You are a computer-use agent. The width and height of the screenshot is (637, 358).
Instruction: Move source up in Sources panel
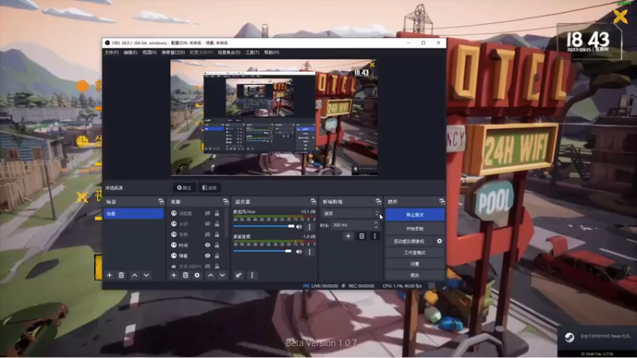(x=210, y=275)
